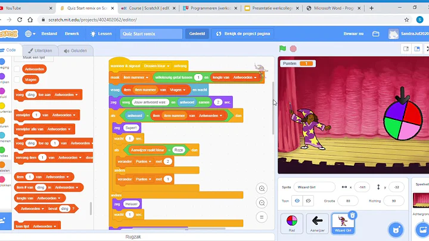Click the green flag to start project

282,49
